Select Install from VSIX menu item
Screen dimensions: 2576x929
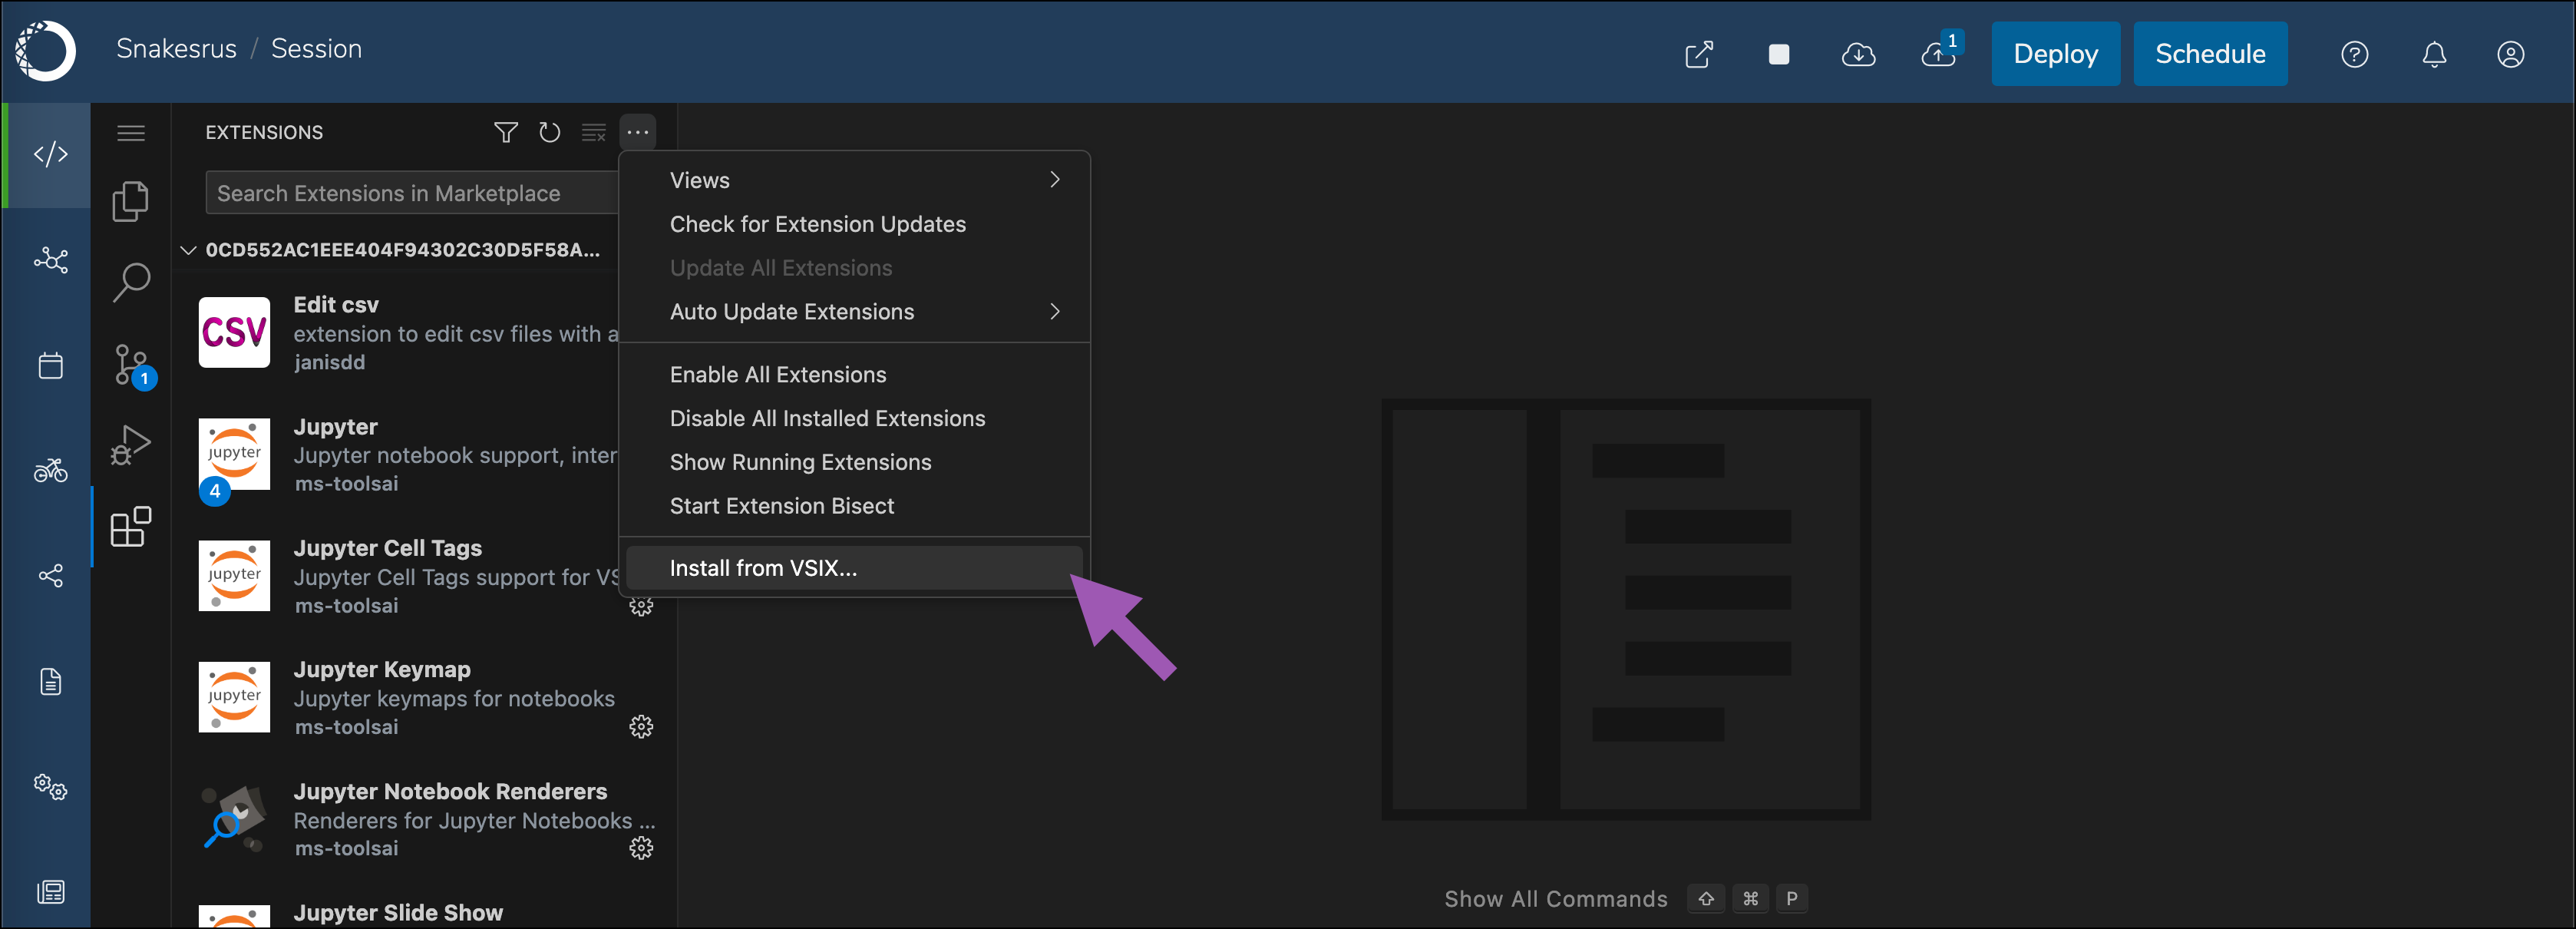[763, 568]
